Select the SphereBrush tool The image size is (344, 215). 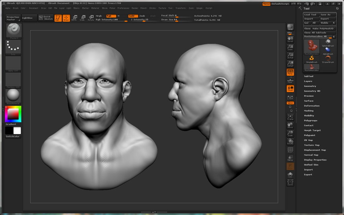tap(328, 43)
